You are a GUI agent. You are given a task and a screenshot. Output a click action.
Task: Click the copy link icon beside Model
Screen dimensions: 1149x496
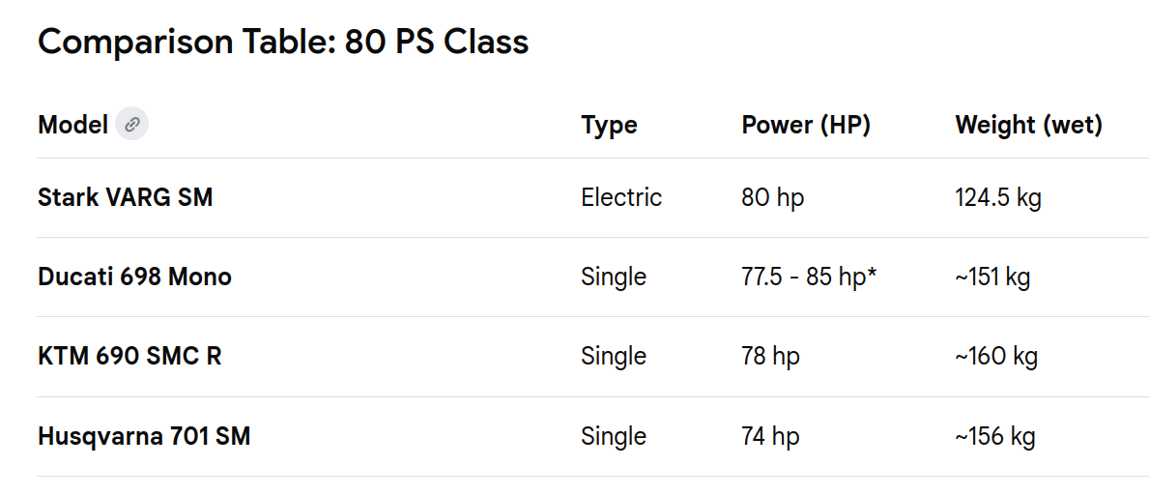132,125
